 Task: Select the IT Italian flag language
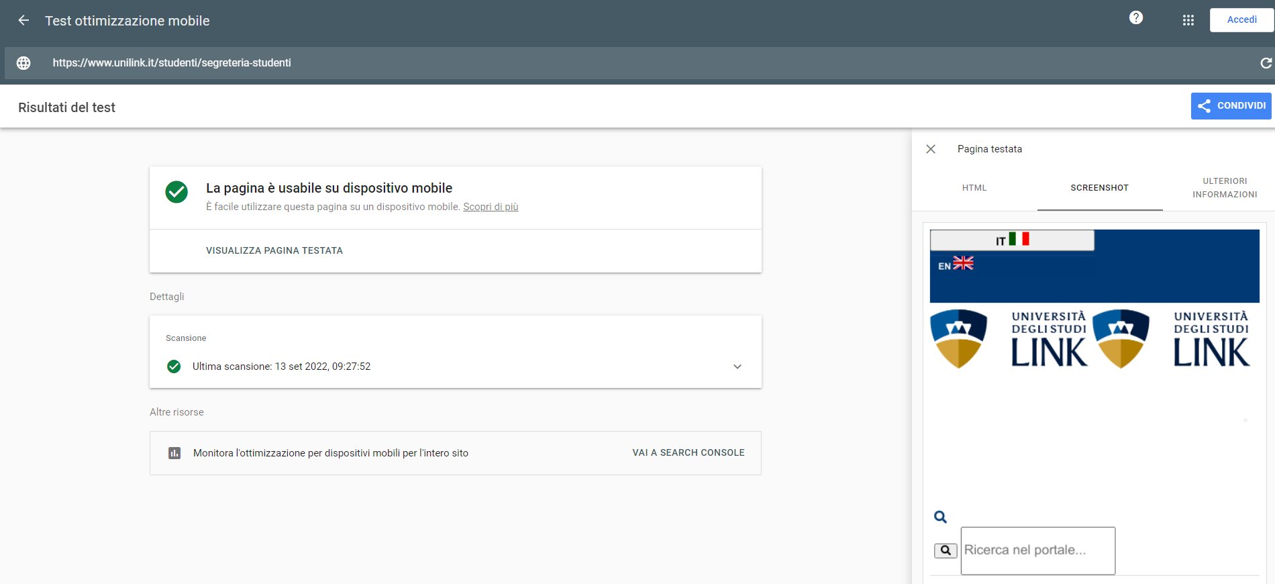coord(1012,240)
